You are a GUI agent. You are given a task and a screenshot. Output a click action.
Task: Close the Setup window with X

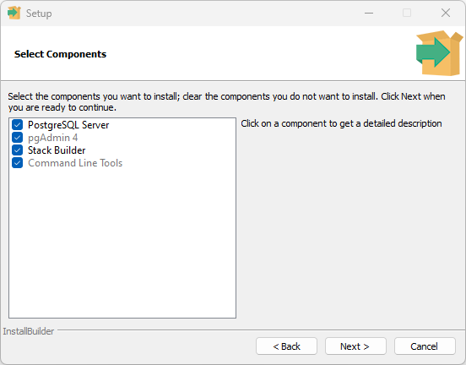[446, 13]
